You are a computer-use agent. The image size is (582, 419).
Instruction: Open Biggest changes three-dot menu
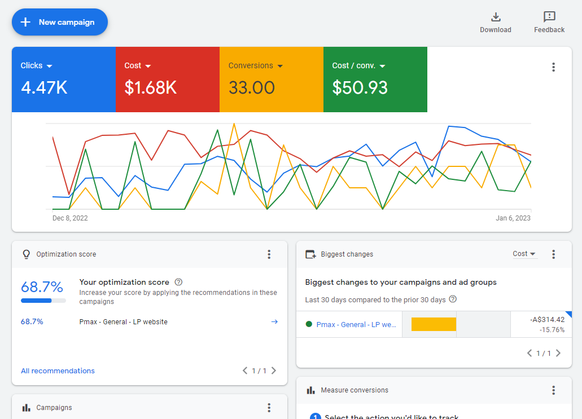pos(553,254)
